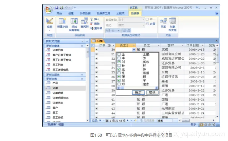
Task: Save using quick access toolbar icon
Action: click(57, 7)
